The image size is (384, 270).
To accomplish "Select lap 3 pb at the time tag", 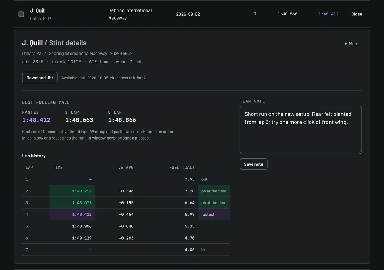I will click(214, 203).
